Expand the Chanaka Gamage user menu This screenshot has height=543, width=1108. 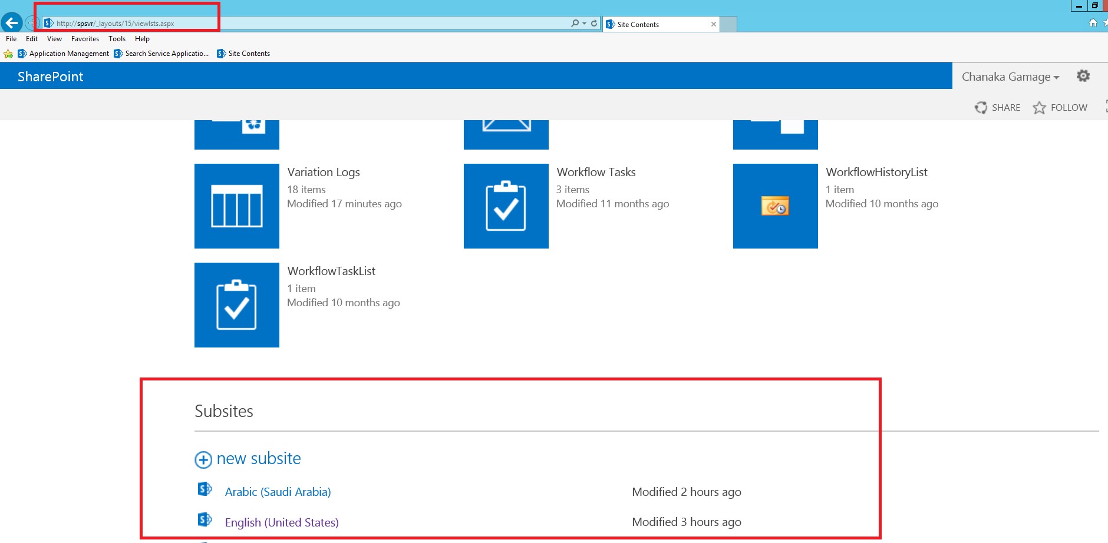click(x=1010, y=77)
